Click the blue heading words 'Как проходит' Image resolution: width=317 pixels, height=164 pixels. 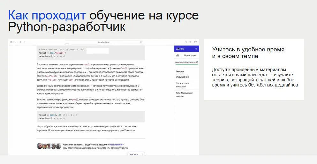click(x=47, y=15)
